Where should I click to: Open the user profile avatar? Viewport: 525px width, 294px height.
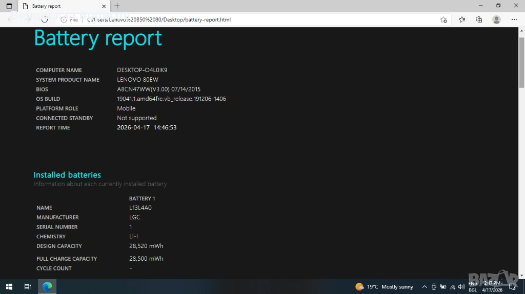(x=496, y=19)
